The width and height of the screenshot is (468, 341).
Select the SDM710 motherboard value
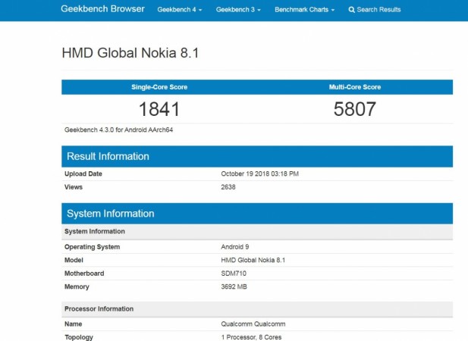[x=234, y=274]
